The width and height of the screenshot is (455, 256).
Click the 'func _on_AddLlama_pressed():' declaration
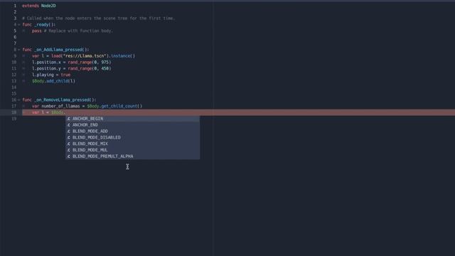[55, 50]
